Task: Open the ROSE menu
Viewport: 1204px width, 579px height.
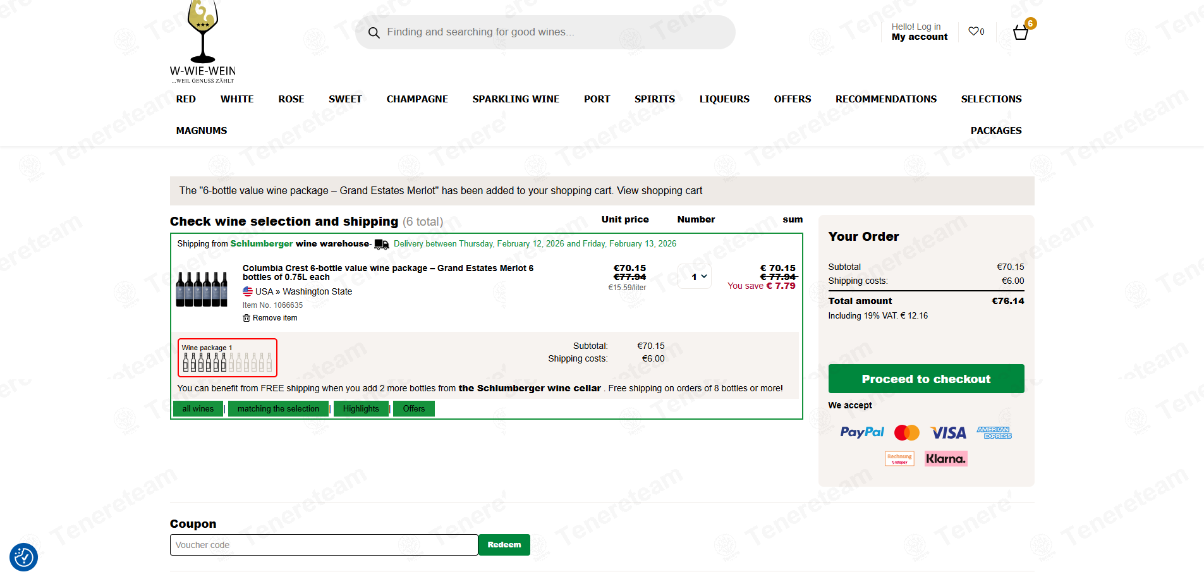Action: point(291,99)
